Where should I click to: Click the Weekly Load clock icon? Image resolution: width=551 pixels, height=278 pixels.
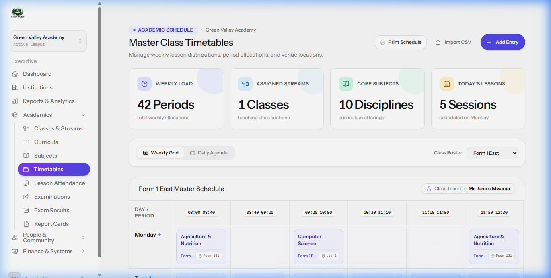coord(144,84)
